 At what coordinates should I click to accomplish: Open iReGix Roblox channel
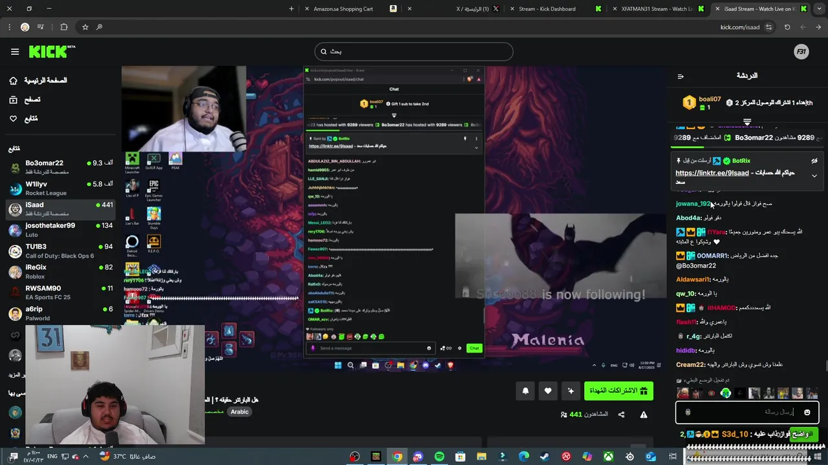pyautogui.click(x=61, y=271)
